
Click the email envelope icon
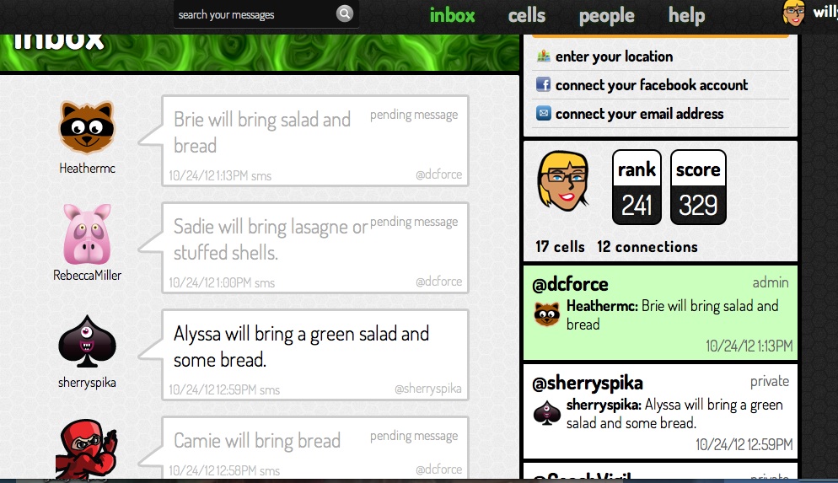pyautogui.click(x=543, y=113)
